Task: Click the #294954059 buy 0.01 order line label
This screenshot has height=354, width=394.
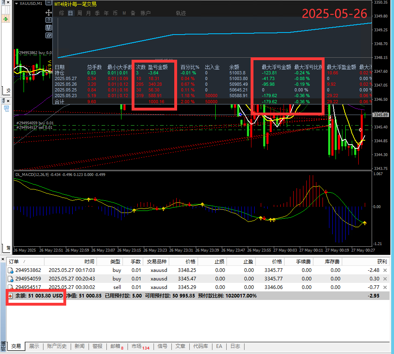Action: [x=35, y=123]
